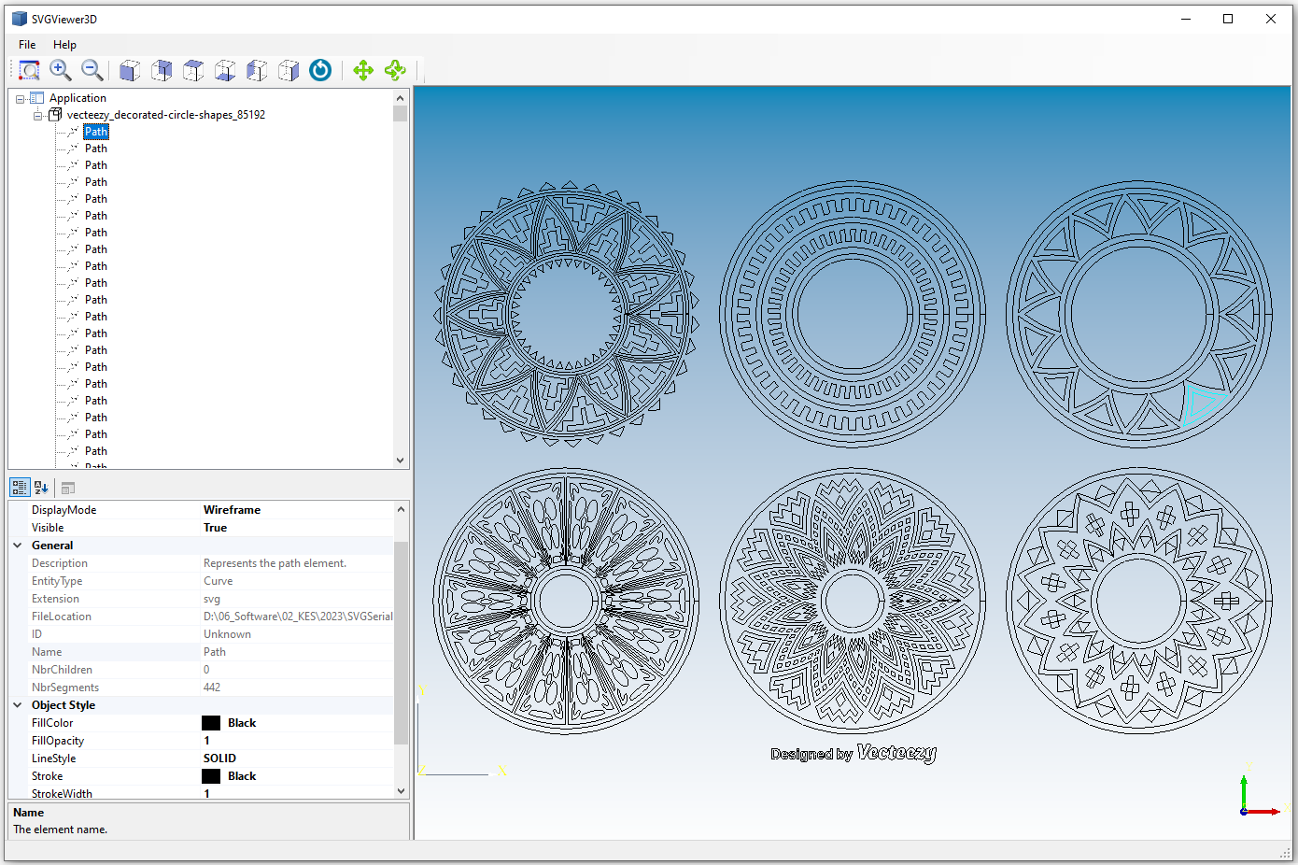Open the Help menu
Viewport: 1298px width, 865px height.
coord(64,45)
